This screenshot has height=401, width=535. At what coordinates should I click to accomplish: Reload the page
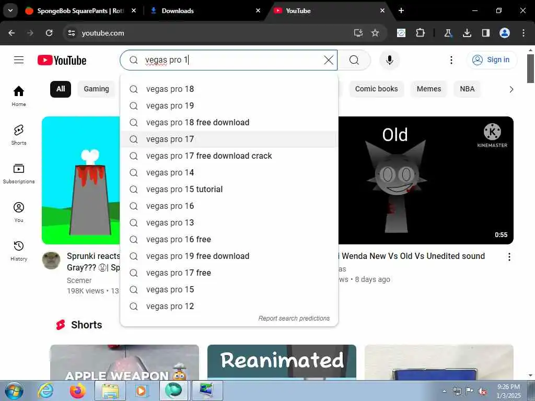coord(49,33)
